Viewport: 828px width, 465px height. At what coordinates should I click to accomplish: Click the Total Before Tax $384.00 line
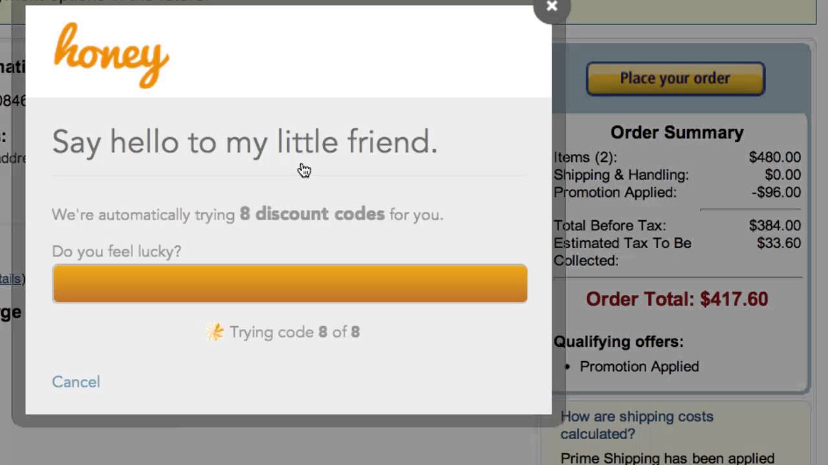tap(677, 226)
